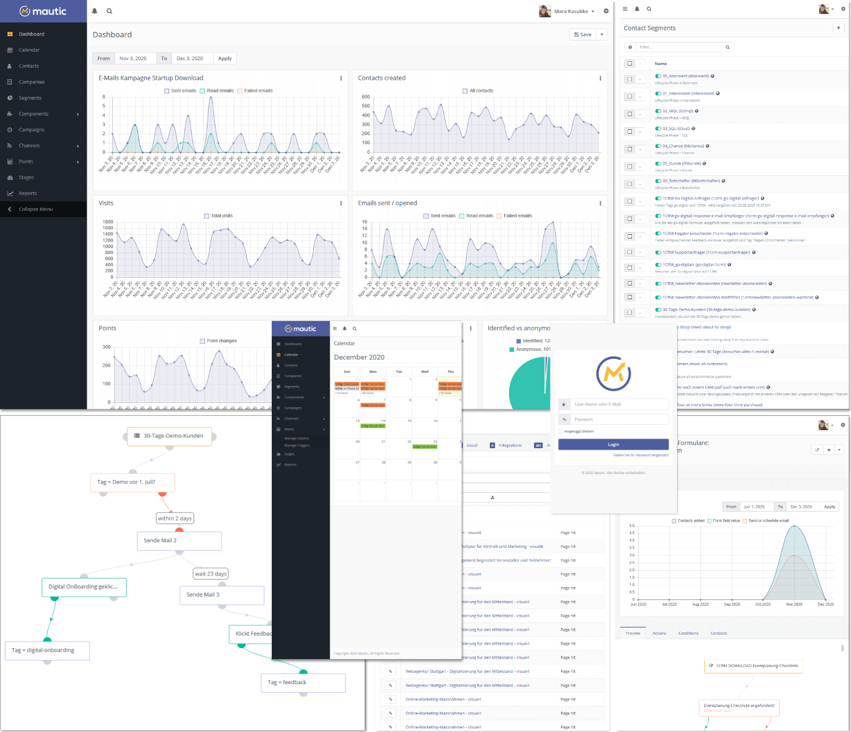
Task: Open options menu of E-Mails Kampagne Startup Download widget
Action: tap(341, 78)
